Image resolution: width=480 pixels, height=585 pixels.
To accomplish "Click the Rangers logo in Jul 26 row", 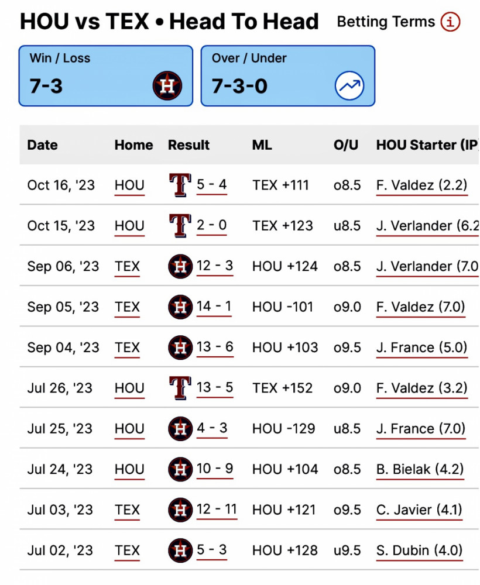I will tap(180, 388).
